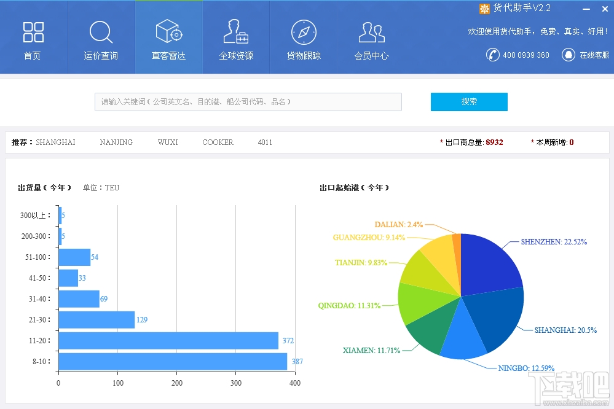Click the 51-100 bar showing 54
This screenshot has height=409, width=614.
pyautogui.click(x=74, y=257)
